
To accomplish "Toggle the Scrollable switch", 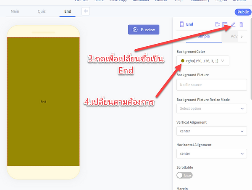I will (184, 175).
